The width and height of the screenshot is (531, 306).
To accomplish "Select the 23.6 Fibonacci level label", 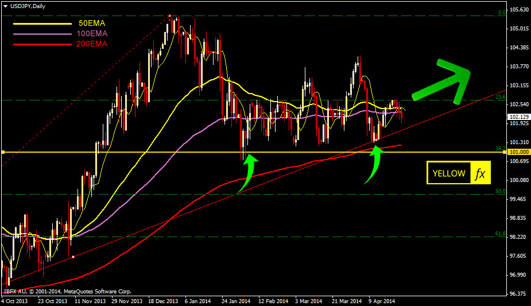I will point(500,97).
